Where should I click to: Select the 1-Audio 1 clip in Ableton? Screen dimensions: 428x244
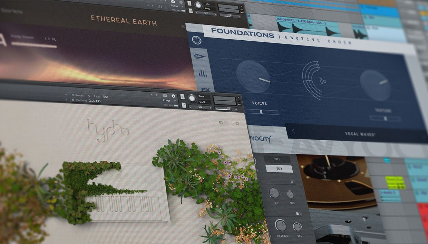click(390, 195)
